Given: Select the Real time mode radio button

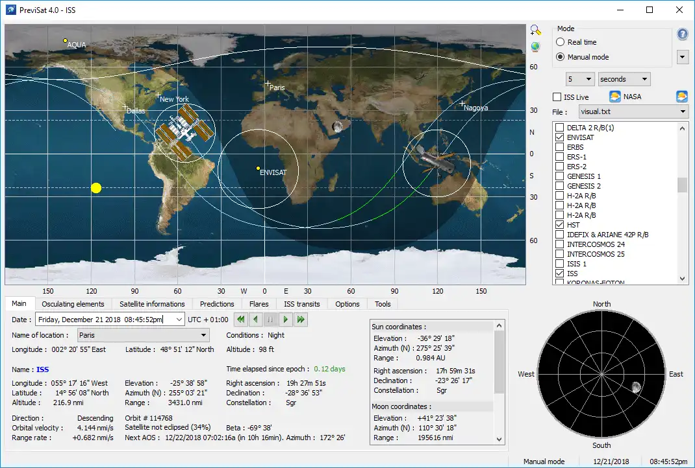Looking at the screenshot, I should (560, 42).
